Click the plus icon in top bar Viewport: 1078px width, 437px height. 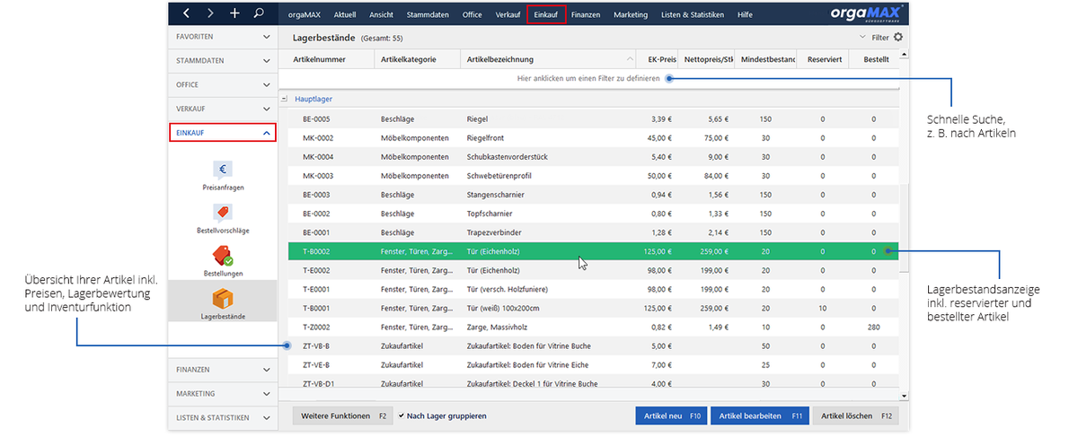[234, 13]
